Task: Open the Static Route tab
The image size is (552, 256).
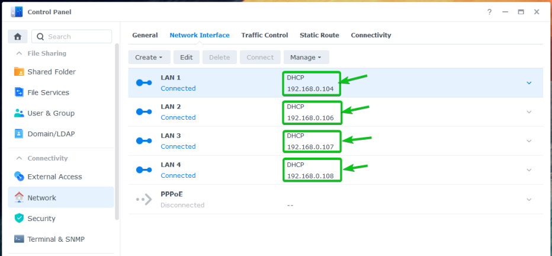Action: click(x=319, y=35)
